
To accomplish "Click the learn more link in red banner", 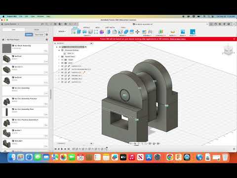I will (178, 39).
